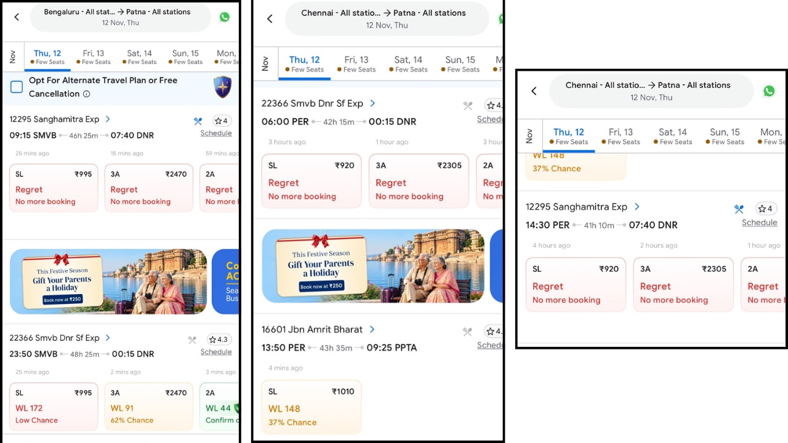Expand 22366 Smvb Dnr Sf Exp from SMVB
Viewport: 788px width, 443px height.
tap(108, 338)
